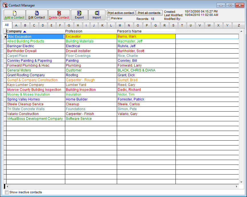Open the letter S tab
Screen dimensions: 247x197
coord(173,25)
